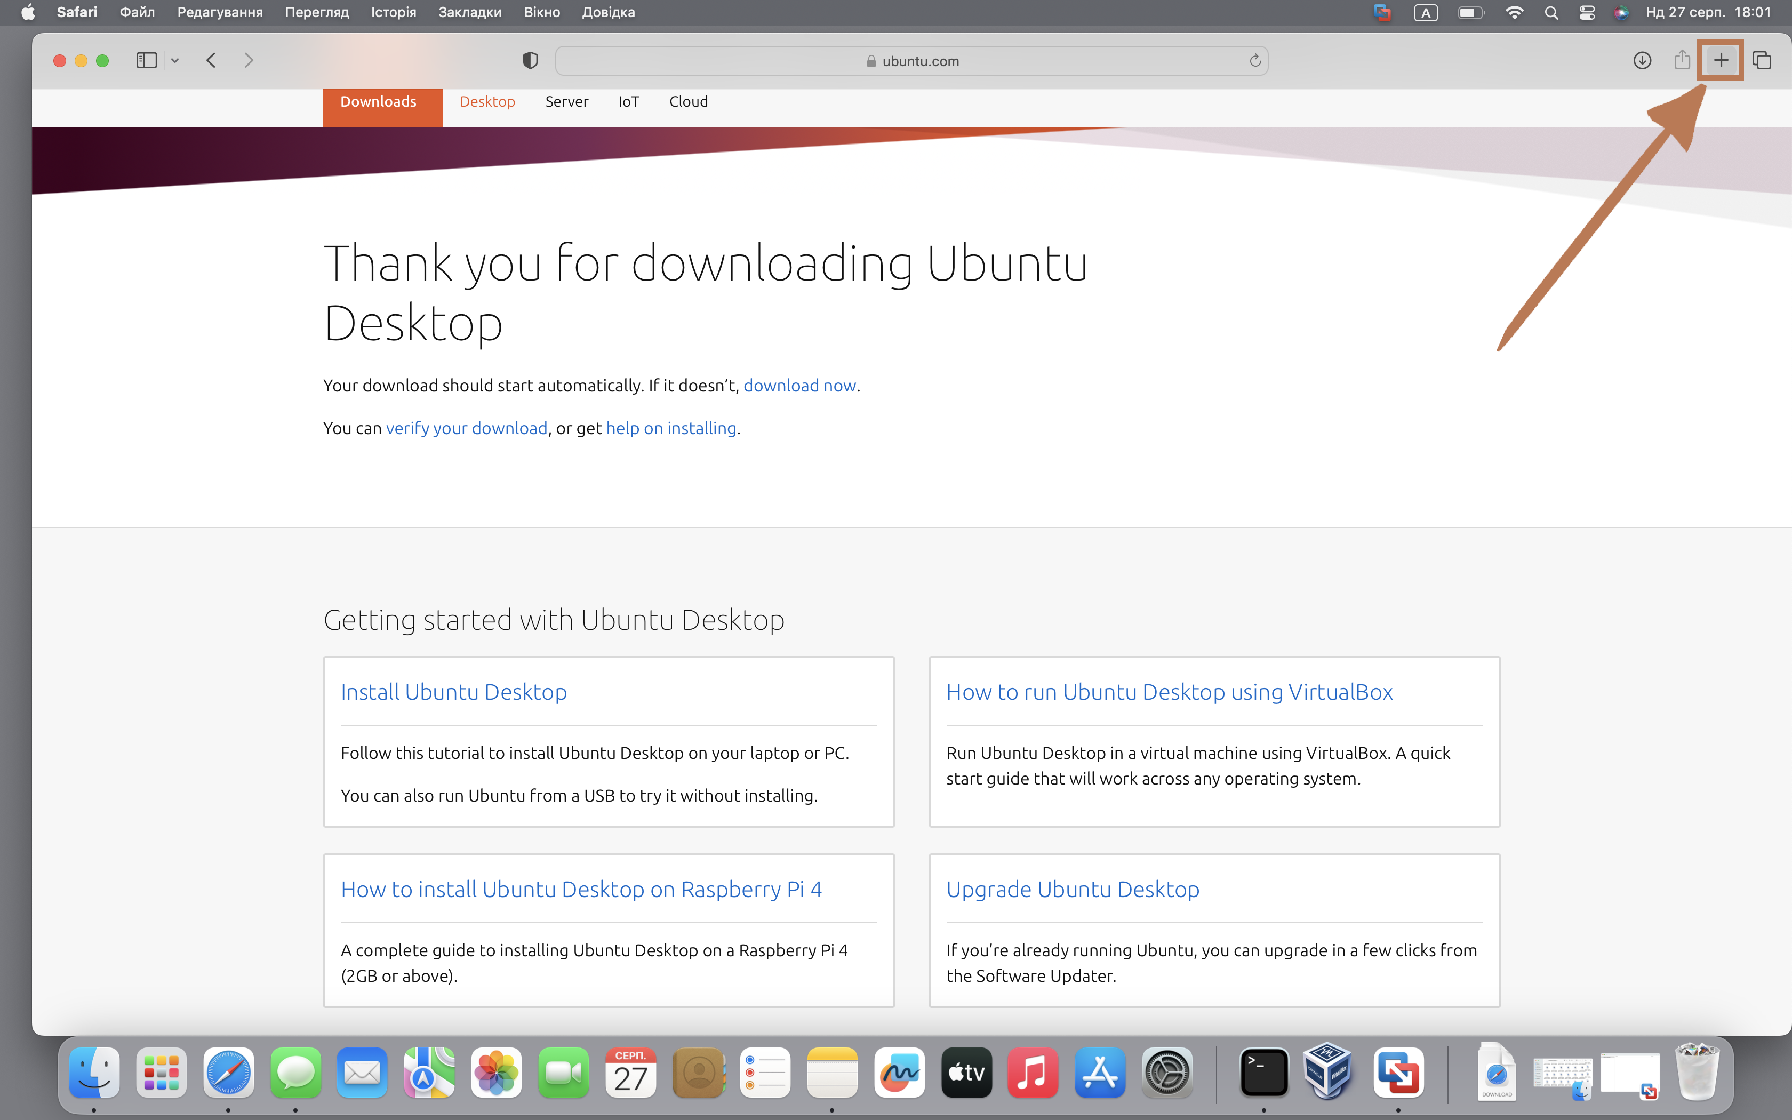The image size is (1792, 1120).
Task: Open System Settings gear in the Dock
Action: pos(1167,1072)
